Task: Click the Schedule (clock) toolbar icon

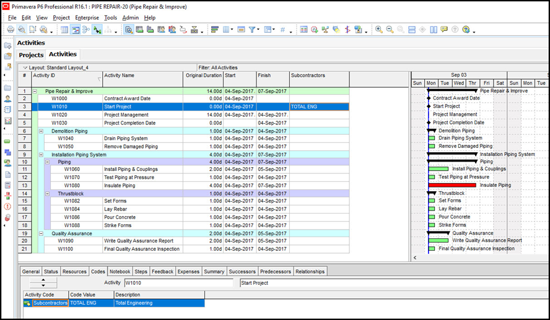Action: click(315, 30)
